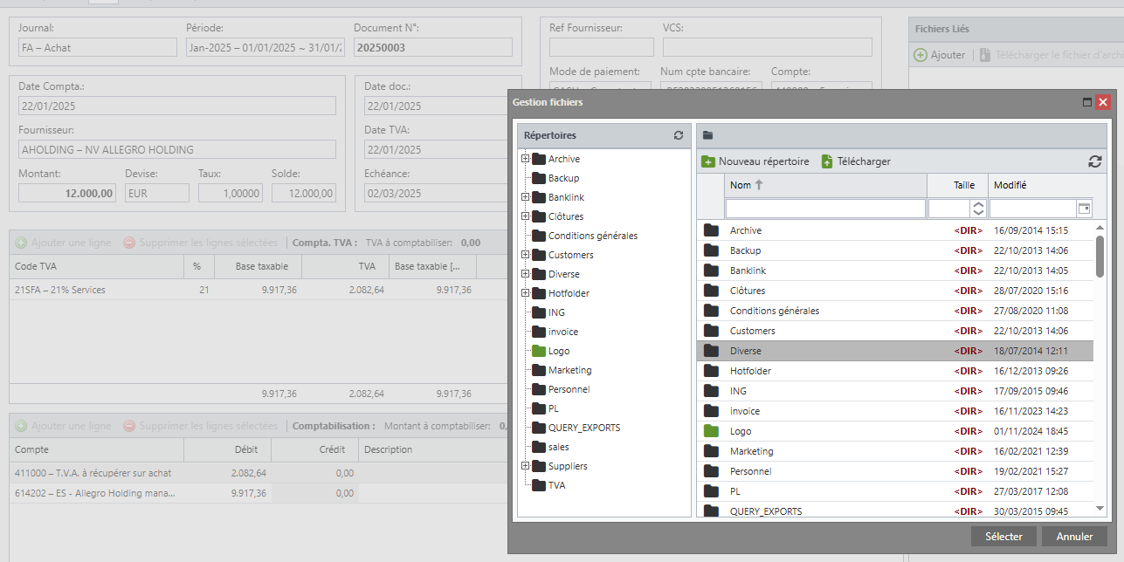Click the Fournisseur field in the invoice form
Screen dimensions: 1124x562
point(177,149)
